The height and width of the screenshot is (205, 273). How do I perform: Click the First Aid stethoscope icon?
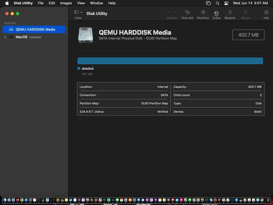pyautogui.click(x=187, y=12)
